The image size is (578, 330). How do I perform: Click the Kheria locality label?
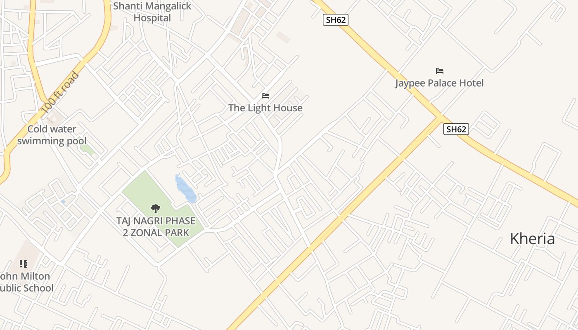coord(532,239)
